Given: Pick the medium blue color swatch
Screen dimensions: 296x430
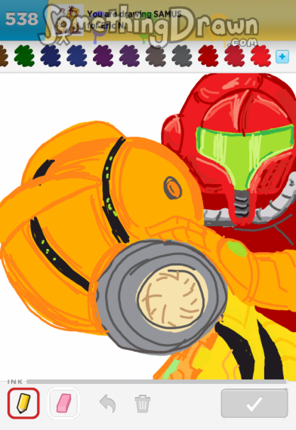Looking at the screenshot, I should tap(77, 56).
